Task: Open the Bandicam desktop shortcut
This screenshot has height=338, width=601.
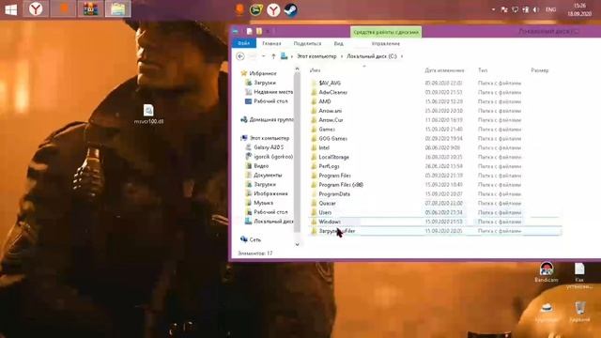Action: click(x=547, y=271)
